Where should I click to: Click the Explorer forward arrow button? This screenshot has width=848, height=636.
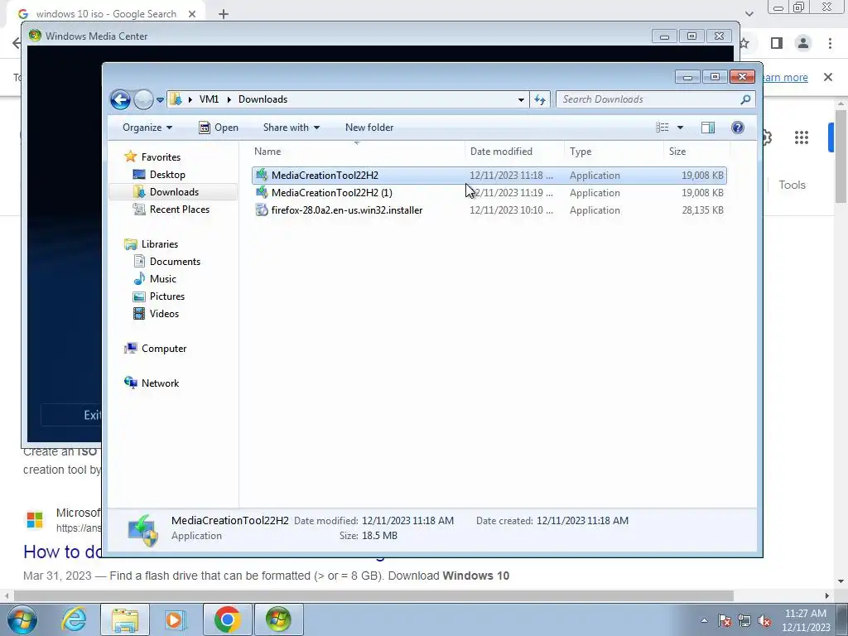[143, 99]
